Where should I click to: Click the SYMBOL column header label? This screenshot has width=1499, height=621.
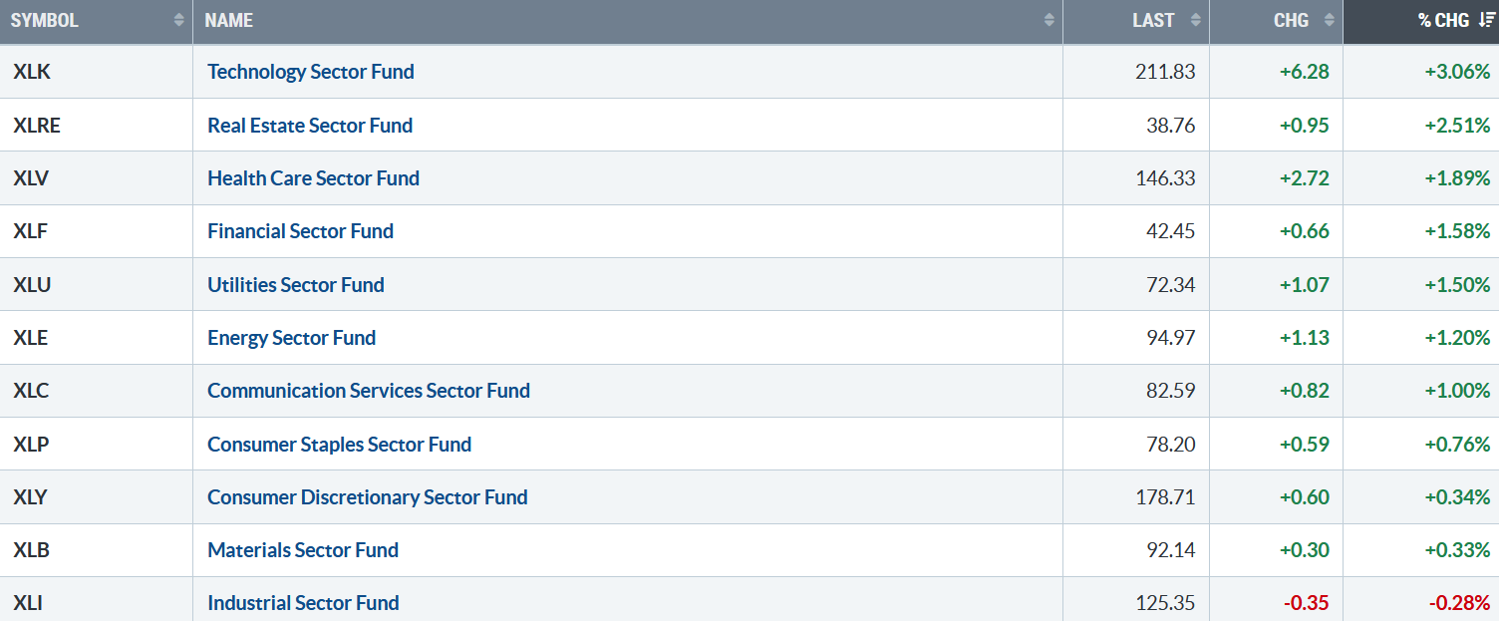tap(44, 20)
